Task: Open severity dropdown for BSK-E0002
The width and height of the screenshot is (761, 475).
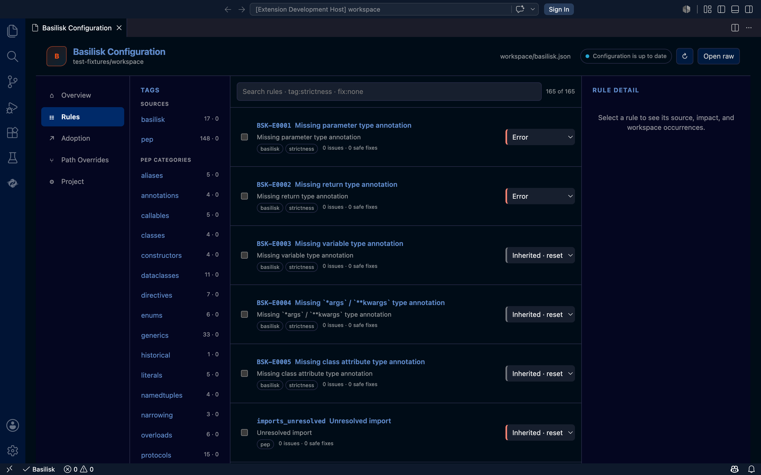Action: click(540, 196)
